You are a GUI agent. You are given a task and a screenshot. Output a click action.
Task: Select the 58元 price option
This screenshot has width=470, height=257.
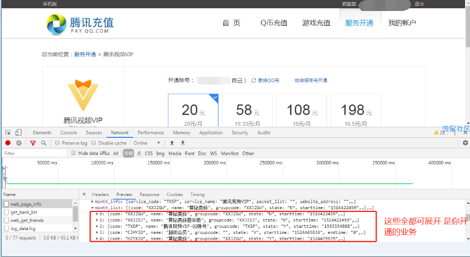click(x=248, y=111)
